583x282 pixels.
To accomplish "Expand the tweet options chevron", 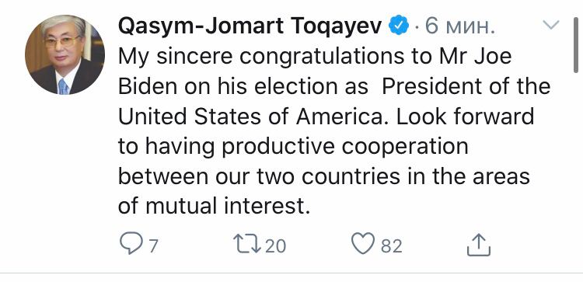I will (x=551, y=26).
